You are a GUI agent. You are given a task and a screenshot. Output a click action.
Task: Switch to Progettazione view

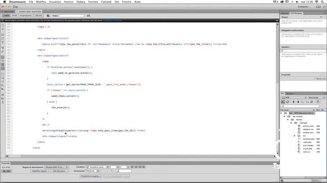point(26,16)
